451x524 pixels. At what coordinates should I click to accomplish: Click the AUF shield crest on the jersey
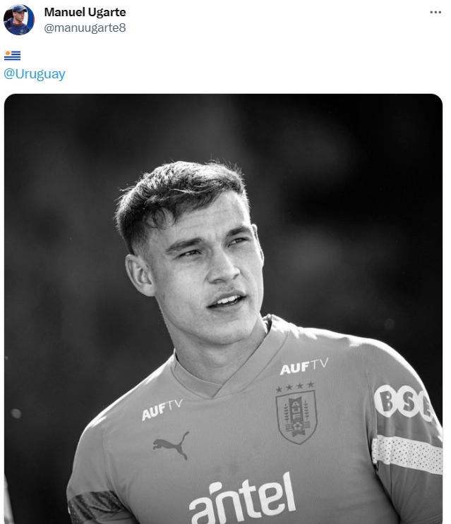[296, 417]
